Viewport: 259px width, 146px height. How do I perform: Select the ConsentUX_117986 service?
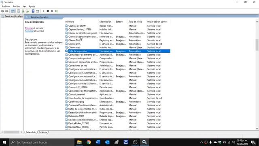point(78,87)
